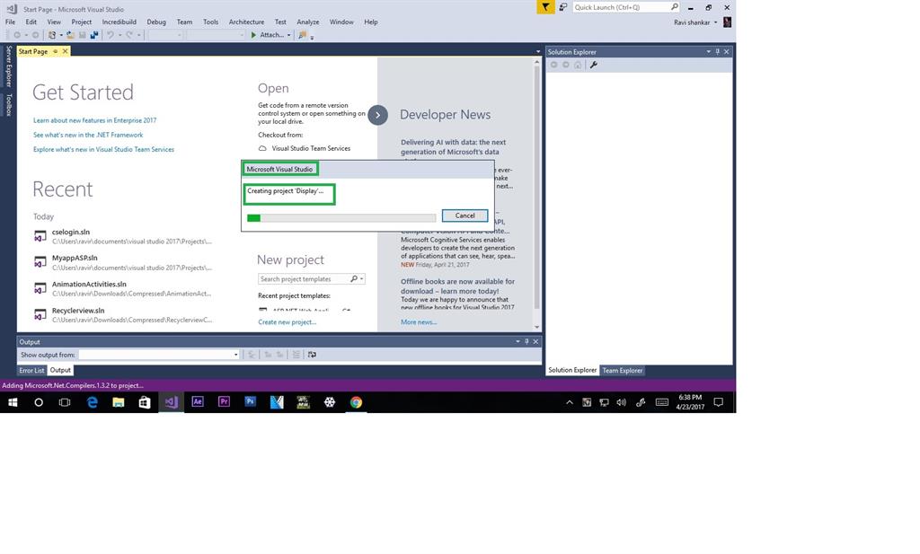Open the Incredibuild menu
Image resolution: width=920 pixels, height=554 pixels.
coord(119,22)
